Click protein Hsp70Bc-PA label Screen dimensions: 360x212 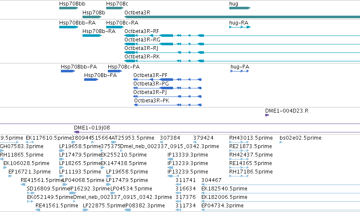coord(124,67)
